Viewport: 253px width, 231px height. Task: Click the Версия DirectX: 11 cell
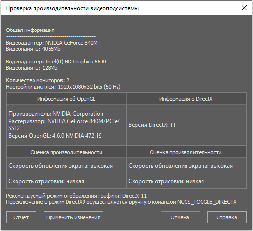[186, 125]
